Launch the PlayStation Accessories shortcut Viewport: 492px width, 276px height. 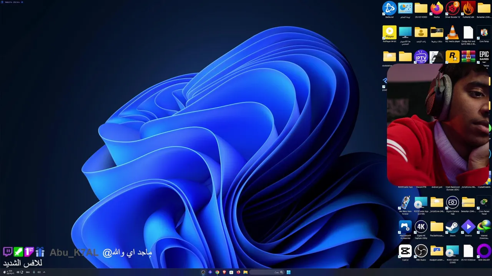point(405,230)
